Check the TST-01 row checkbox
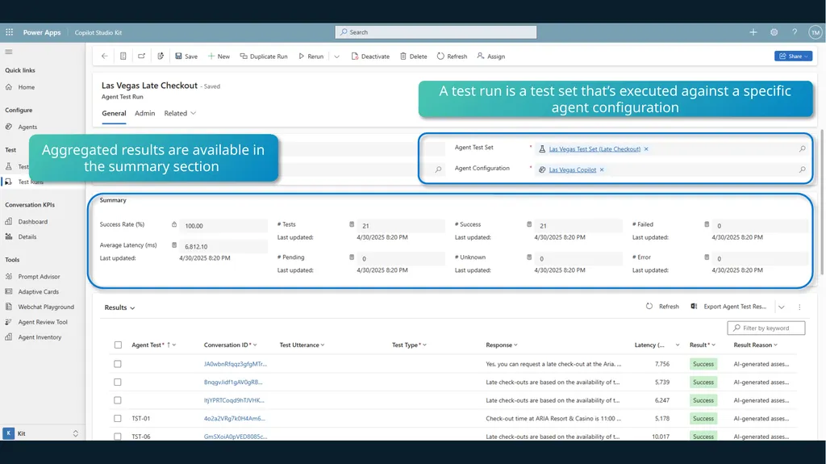The image size is (826, 464). tap(118, 419)
